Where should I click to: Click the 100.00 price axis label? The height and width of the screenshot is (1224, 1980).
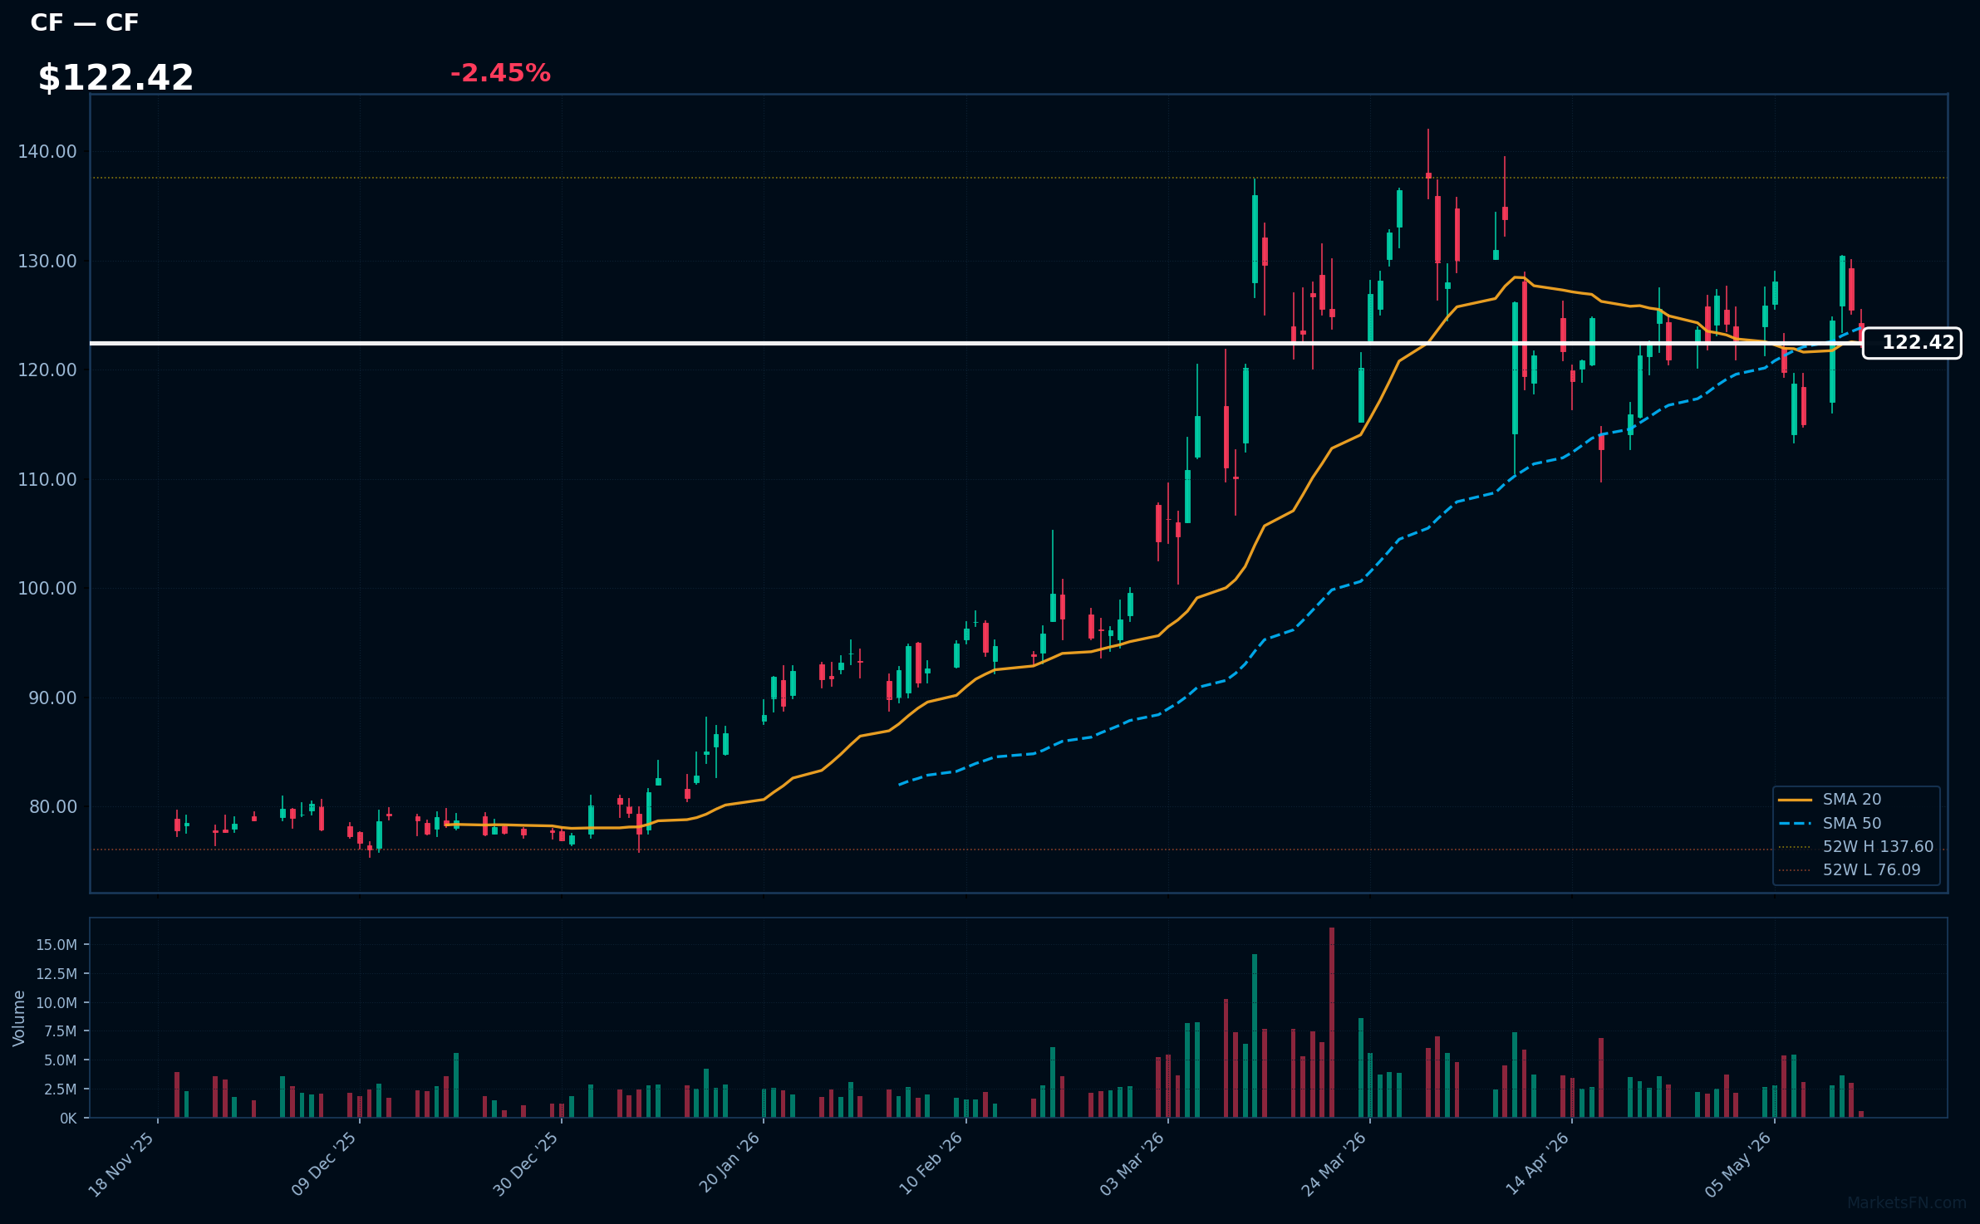pyautogui.click(x=47, y=589)
